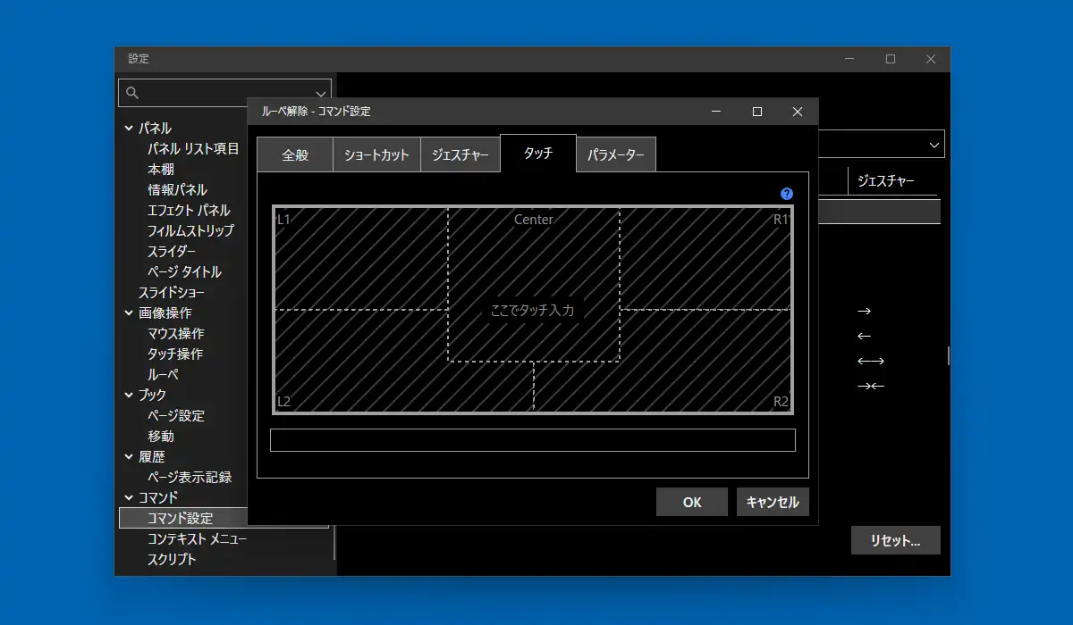The width and height of the screenshot is (1073, 625).
Task: Collapse the ブック tree section
Action: click(129, 396)
